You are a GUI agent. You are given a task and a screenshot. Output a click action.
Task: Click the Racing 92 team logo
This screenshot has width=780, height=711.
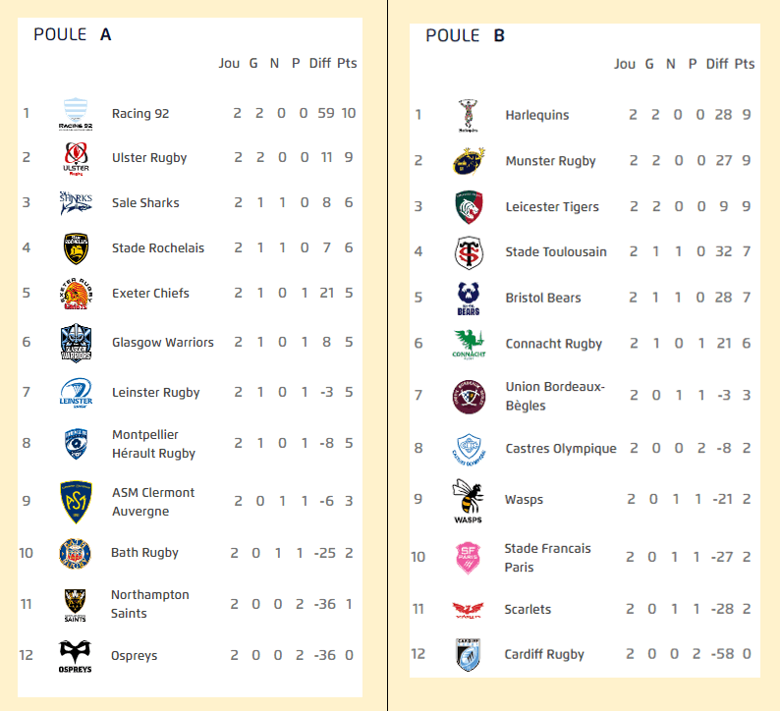[x=76, y=113]
